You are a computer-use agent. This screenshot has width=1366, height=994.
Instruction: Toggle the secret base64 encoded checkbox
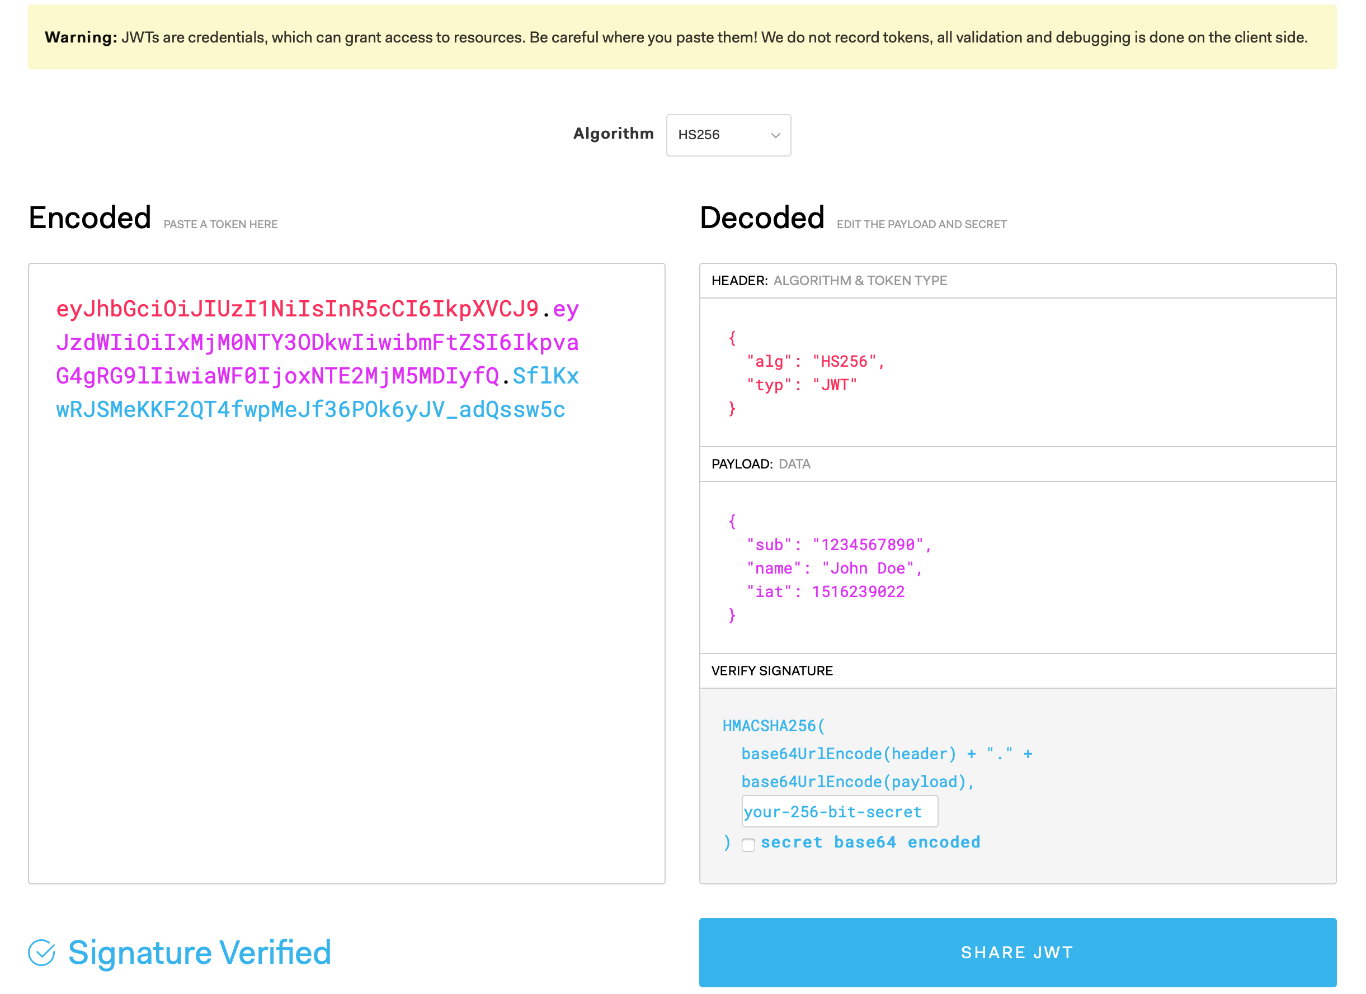tap(748, 845)
